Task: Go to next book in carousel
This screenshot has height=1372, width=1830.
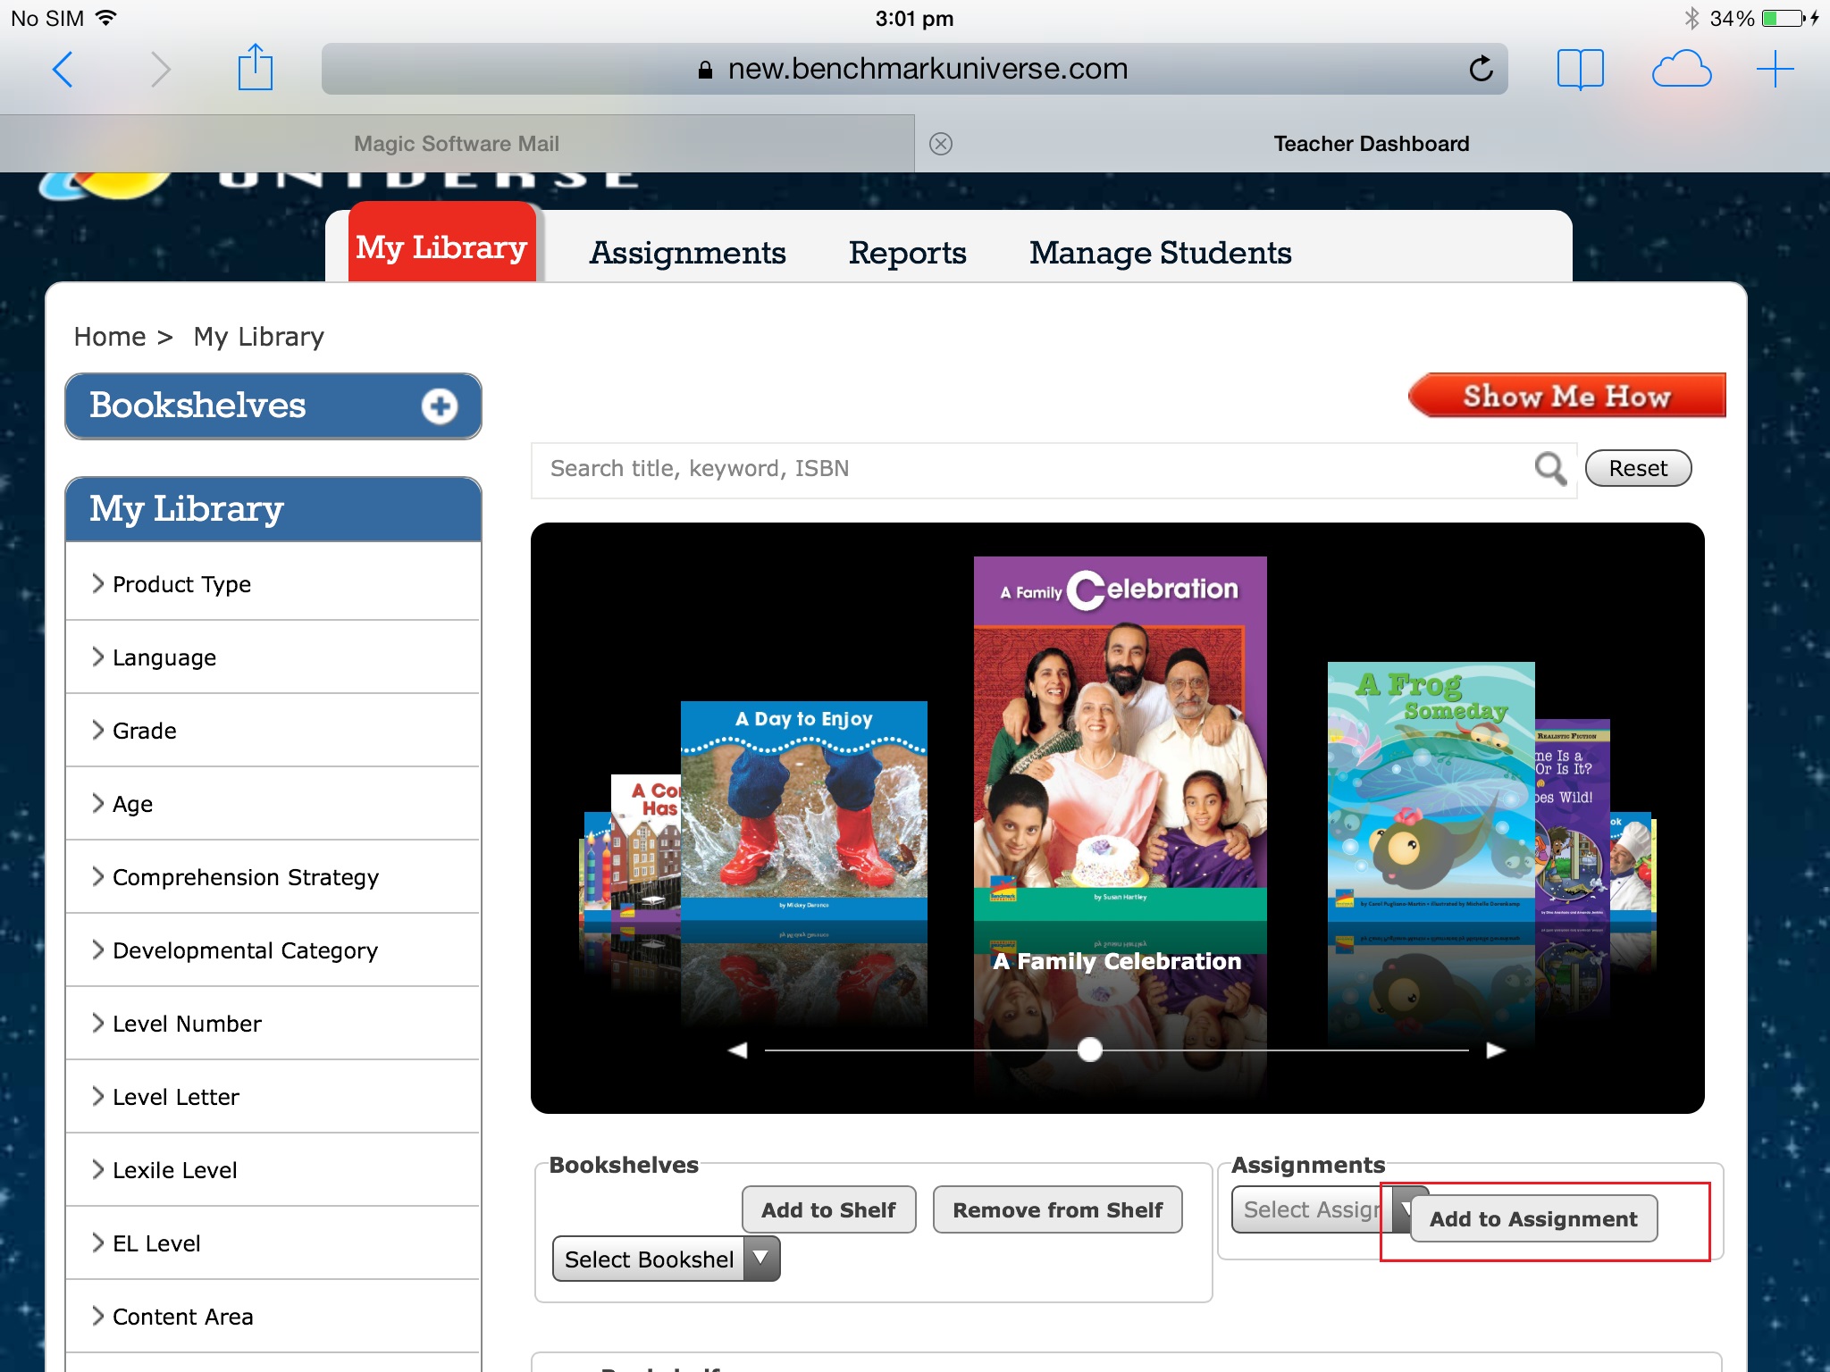Action: (x=1496, y=1050)
